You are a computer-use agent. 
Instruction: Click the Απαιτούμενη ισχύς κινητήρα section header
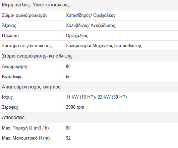tap(31, 87)
